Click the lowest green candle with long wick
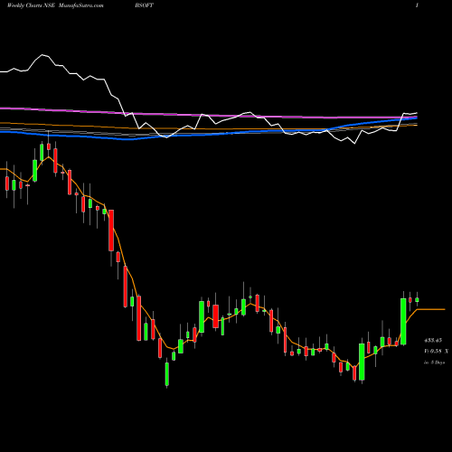 (x=167, y=373)
